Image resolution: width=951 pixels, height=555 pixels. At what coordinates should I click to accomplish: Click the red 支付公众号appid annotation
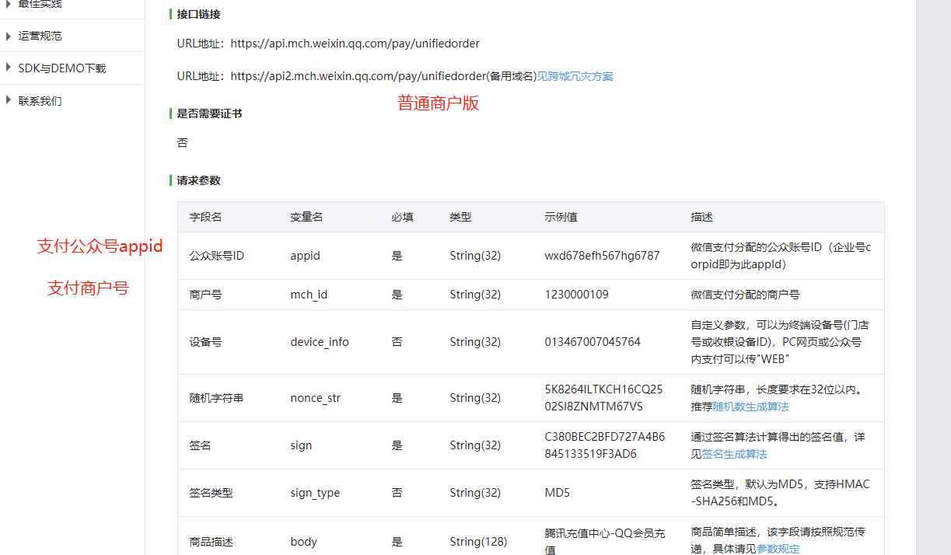click(100, 246)
